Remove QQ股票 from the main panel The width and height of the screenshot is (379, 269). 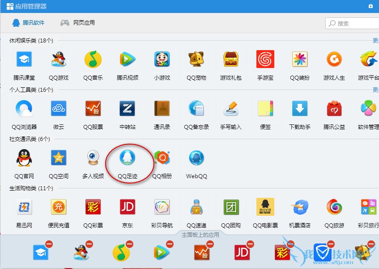click(210, 244)
